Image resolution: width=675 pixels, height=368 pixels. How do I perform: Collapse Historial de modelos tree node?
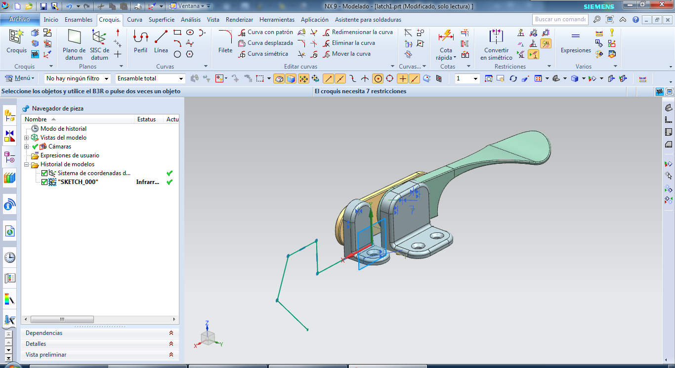[x=27, y=164]
